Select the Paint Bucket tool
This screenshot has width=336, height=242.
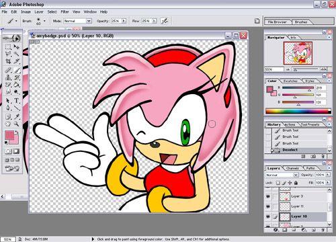17,85
